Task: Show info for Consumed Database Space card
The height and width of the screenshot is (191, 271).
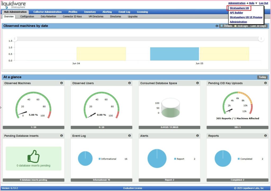Action: (197, 83)
